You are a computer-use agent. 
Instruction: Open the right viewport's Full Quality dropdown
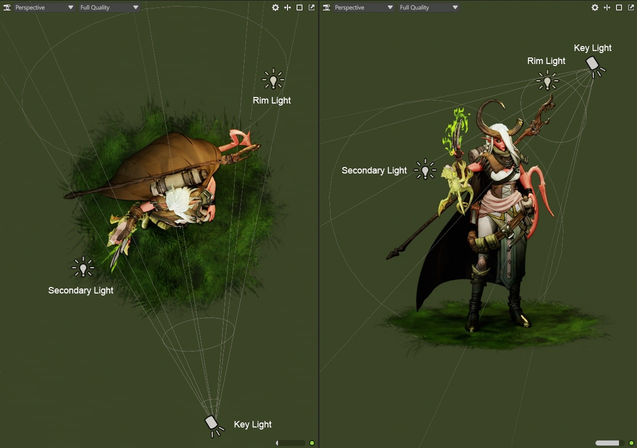pos(428,7)
